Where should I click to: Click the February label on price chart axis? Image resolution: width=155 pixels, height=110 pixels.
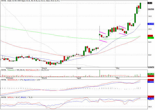click(10, 68)
